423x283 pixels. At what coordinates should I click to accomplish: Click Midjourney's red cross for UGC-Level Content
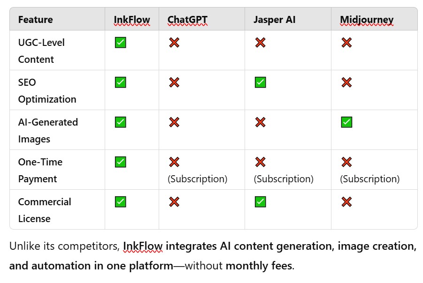pos(346,43)
